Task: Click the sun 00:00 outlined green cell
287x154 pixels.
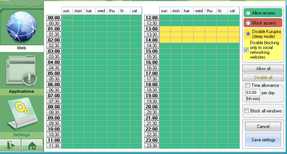Action: point(67,18)
